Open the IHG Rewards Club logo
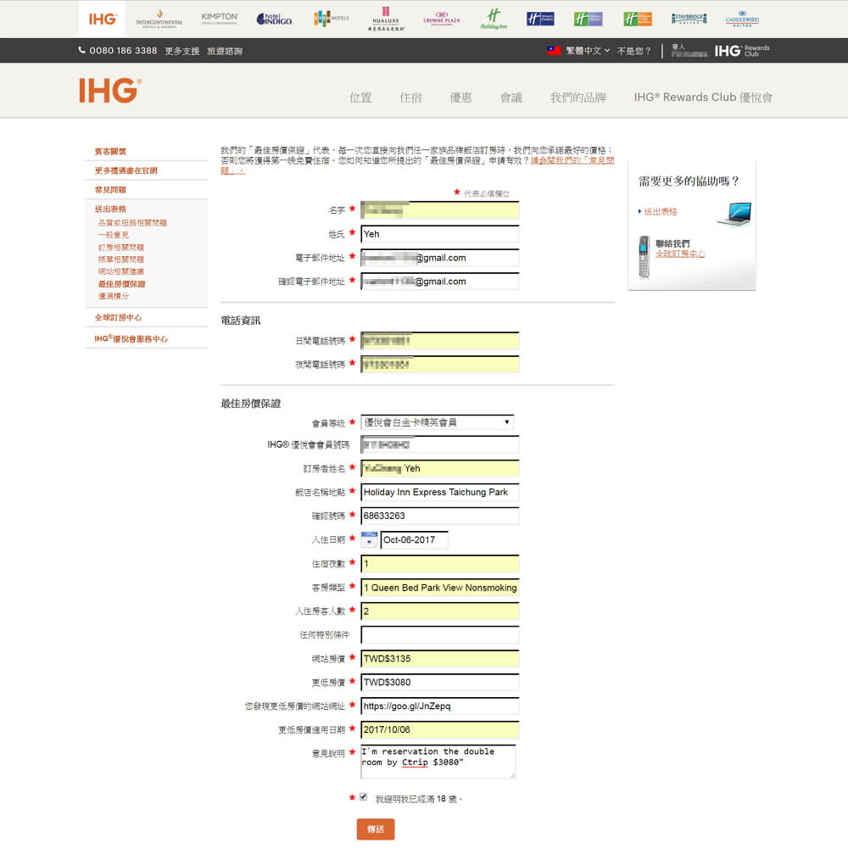Screen dimensions: 848x854 (x=742, y=51)
